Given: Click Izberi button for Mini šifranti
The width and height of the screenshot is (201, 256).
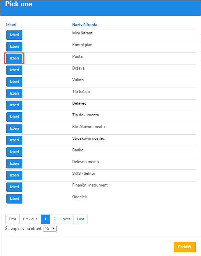Looking at the screenshot, I should pos(14,35).
